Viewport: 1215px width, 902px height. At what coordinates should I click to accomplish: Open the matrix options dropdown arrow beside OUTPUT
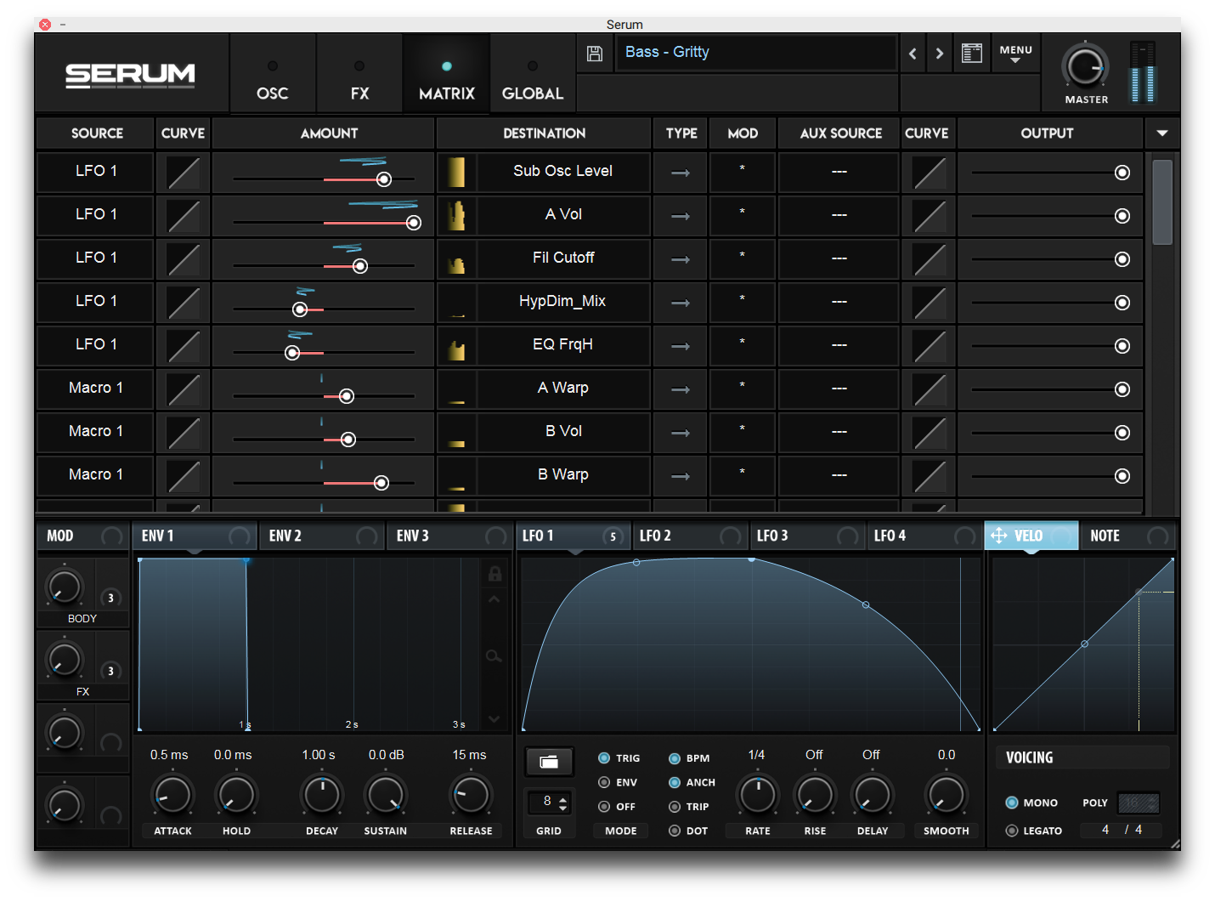(1161, 133)
